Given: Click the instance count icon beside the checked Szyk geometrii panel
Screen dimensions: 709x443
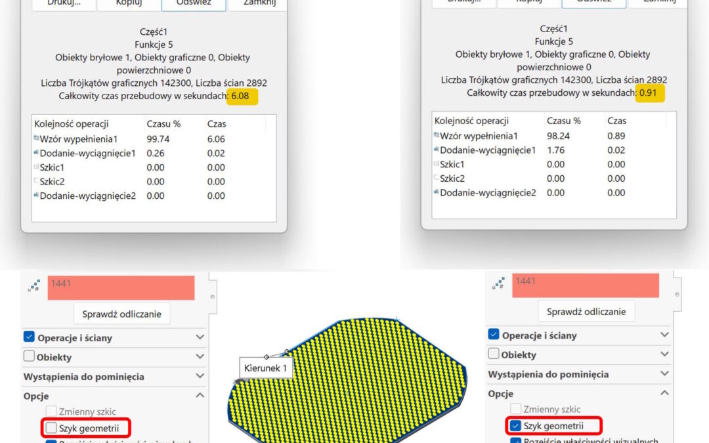Looking at the screenshot, I should click(498, 284).
